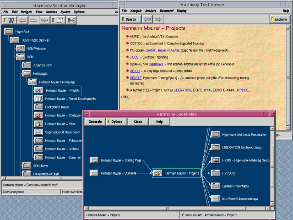
Task: Open the local map tree icon in Session Manager
Action: coord(71,20)
